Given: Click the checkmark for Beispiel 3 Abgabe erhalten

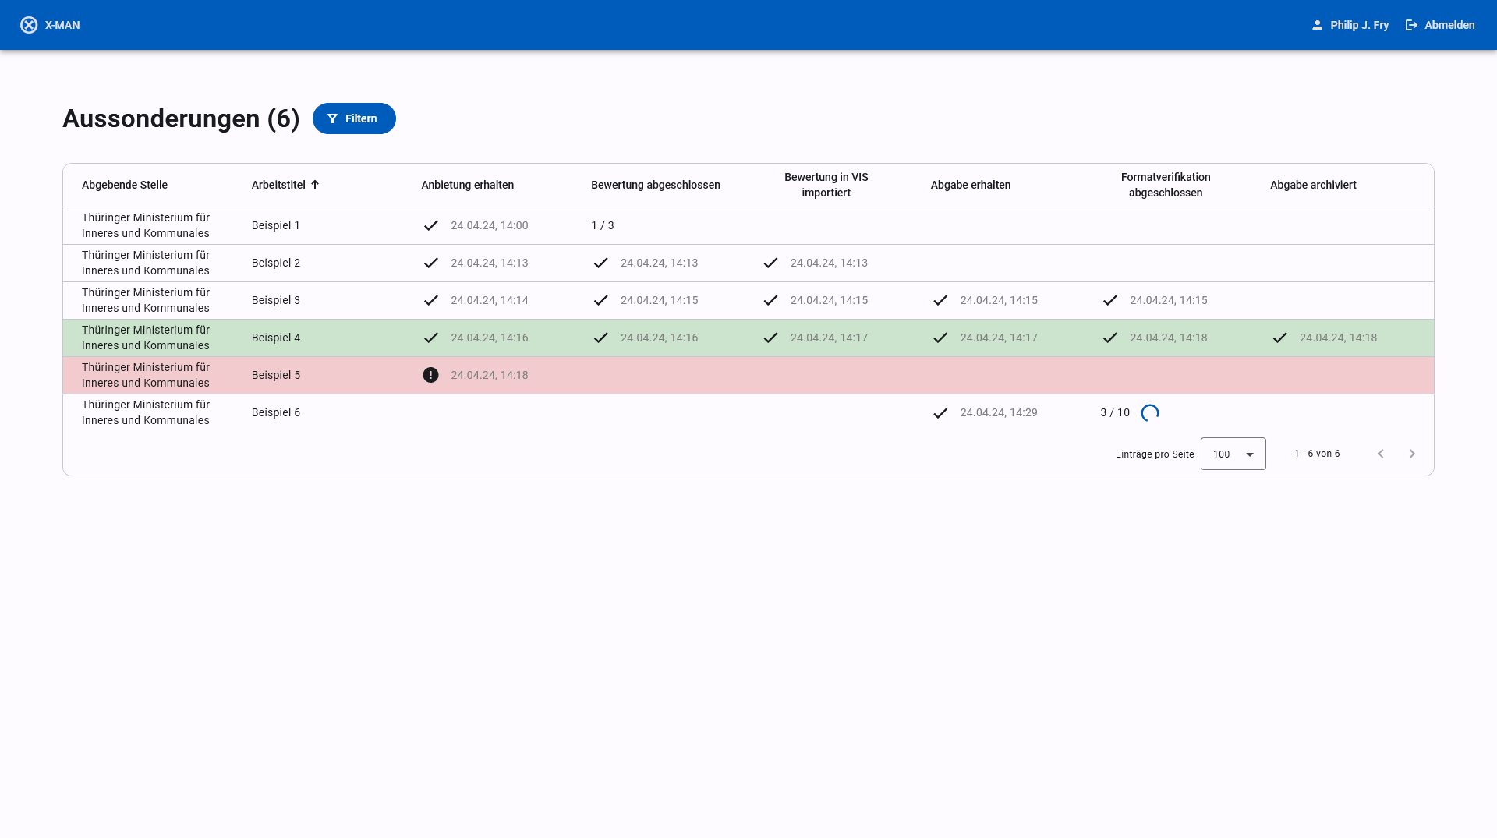Looking at the screenshot, I should [x=940, y=300].
